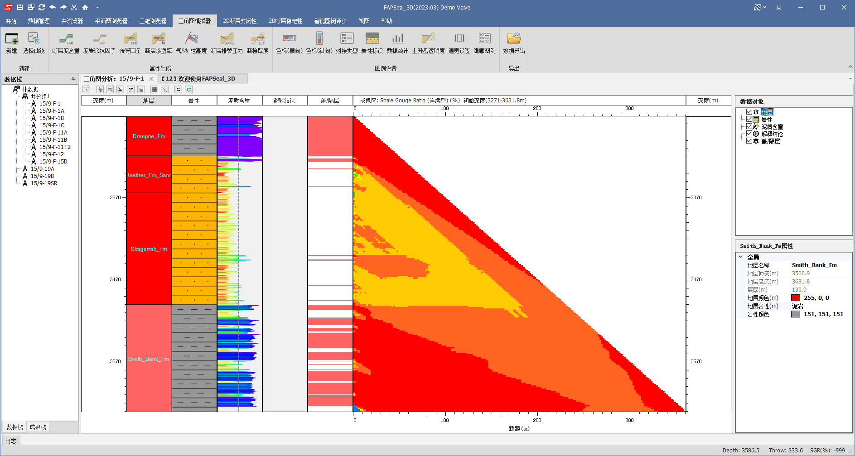Screen dimensions: 855x456
Task: Select well 15/9-F-1A in tree
Action: (52, 110)
